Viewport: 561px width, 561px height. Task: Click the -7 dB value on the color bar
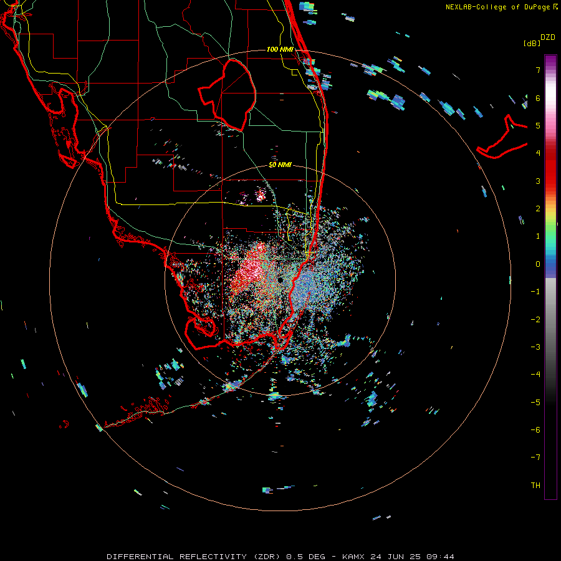pyautogui.click(x=535, y=458)
